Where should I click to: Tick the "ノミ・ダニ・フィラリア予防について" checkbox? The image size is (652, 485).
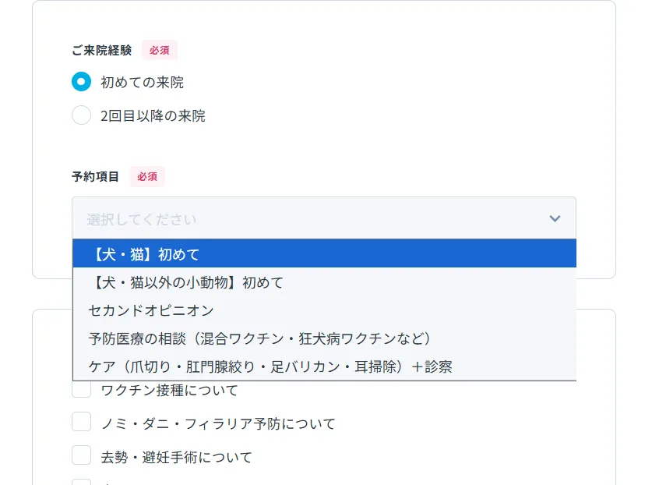pyautogui.click(x=81, y=423)
